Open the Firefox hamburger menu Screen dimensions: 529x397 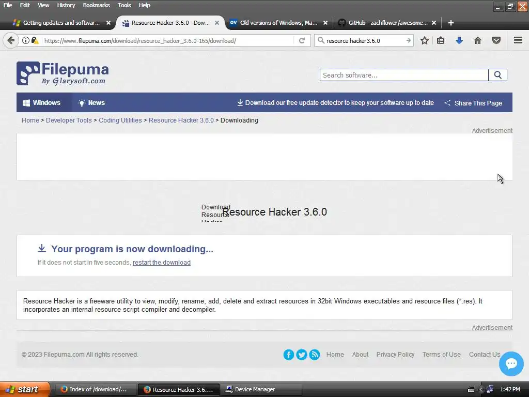point(518,40)
